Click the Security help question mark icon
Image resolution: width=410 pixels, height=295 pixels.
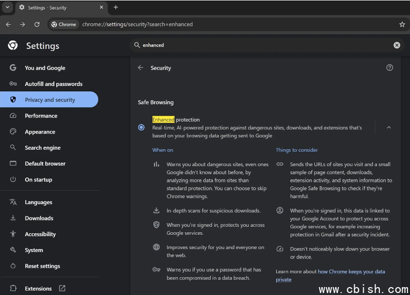pyautogui.click(x=389, y=68)
